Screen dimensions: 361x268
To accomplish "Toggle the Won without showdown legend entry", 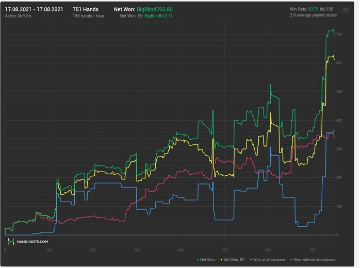I will coord(313,259).
